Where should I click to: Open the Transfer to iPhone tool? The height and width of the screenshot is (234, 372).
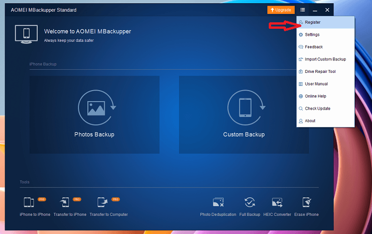click(x=65, y=202)
